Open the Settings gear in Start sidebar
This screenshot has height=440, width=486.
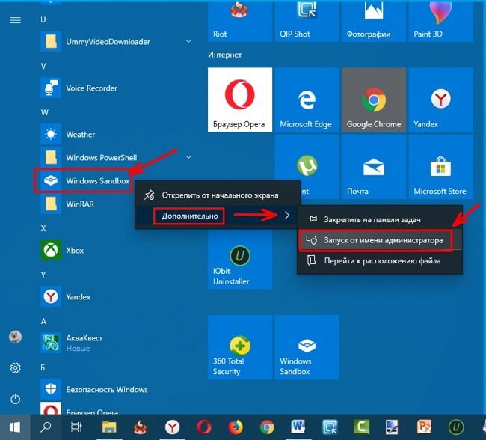pyautogui.click(x=15, y=368)
